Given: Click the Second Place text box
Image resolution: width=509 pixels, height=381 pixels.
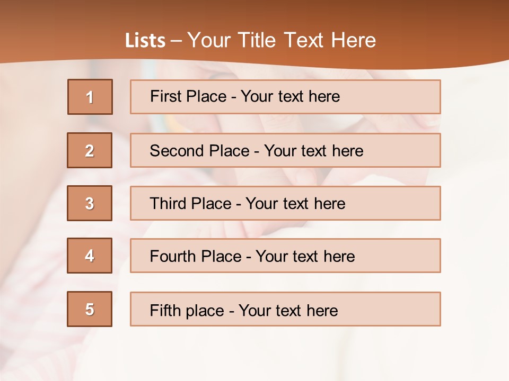Looking at the screenshot, I should click(x=285, y=150).
